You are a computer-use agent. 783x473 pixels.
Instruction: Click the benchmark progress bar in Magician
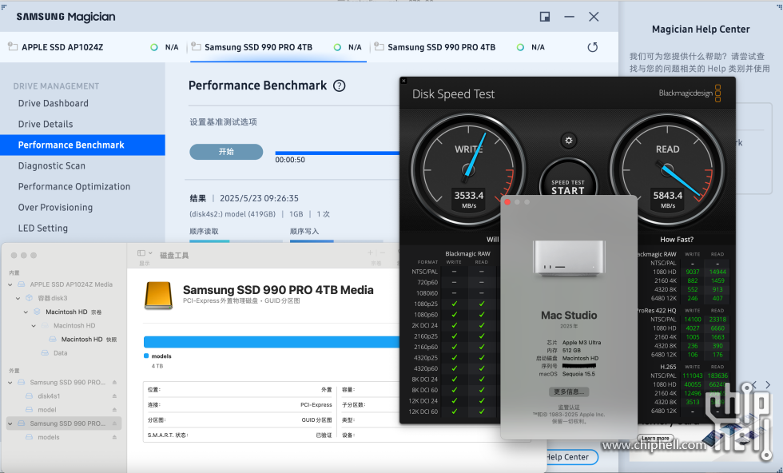tap(337, 153)
